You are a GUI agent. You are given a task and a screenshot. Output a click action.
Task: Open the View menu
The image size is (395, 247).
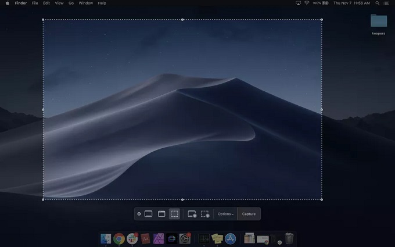point(59,3)
